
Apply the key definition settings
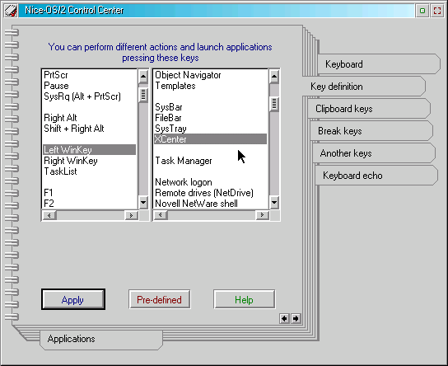coord(73,299)
